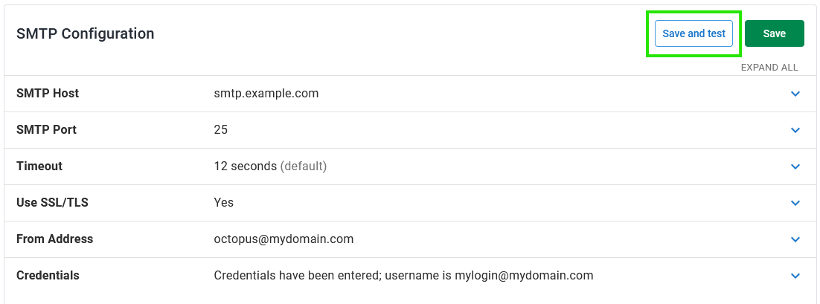Click the Timeout row label
Screen dimensions: 820x304
(x=39, y=166)
